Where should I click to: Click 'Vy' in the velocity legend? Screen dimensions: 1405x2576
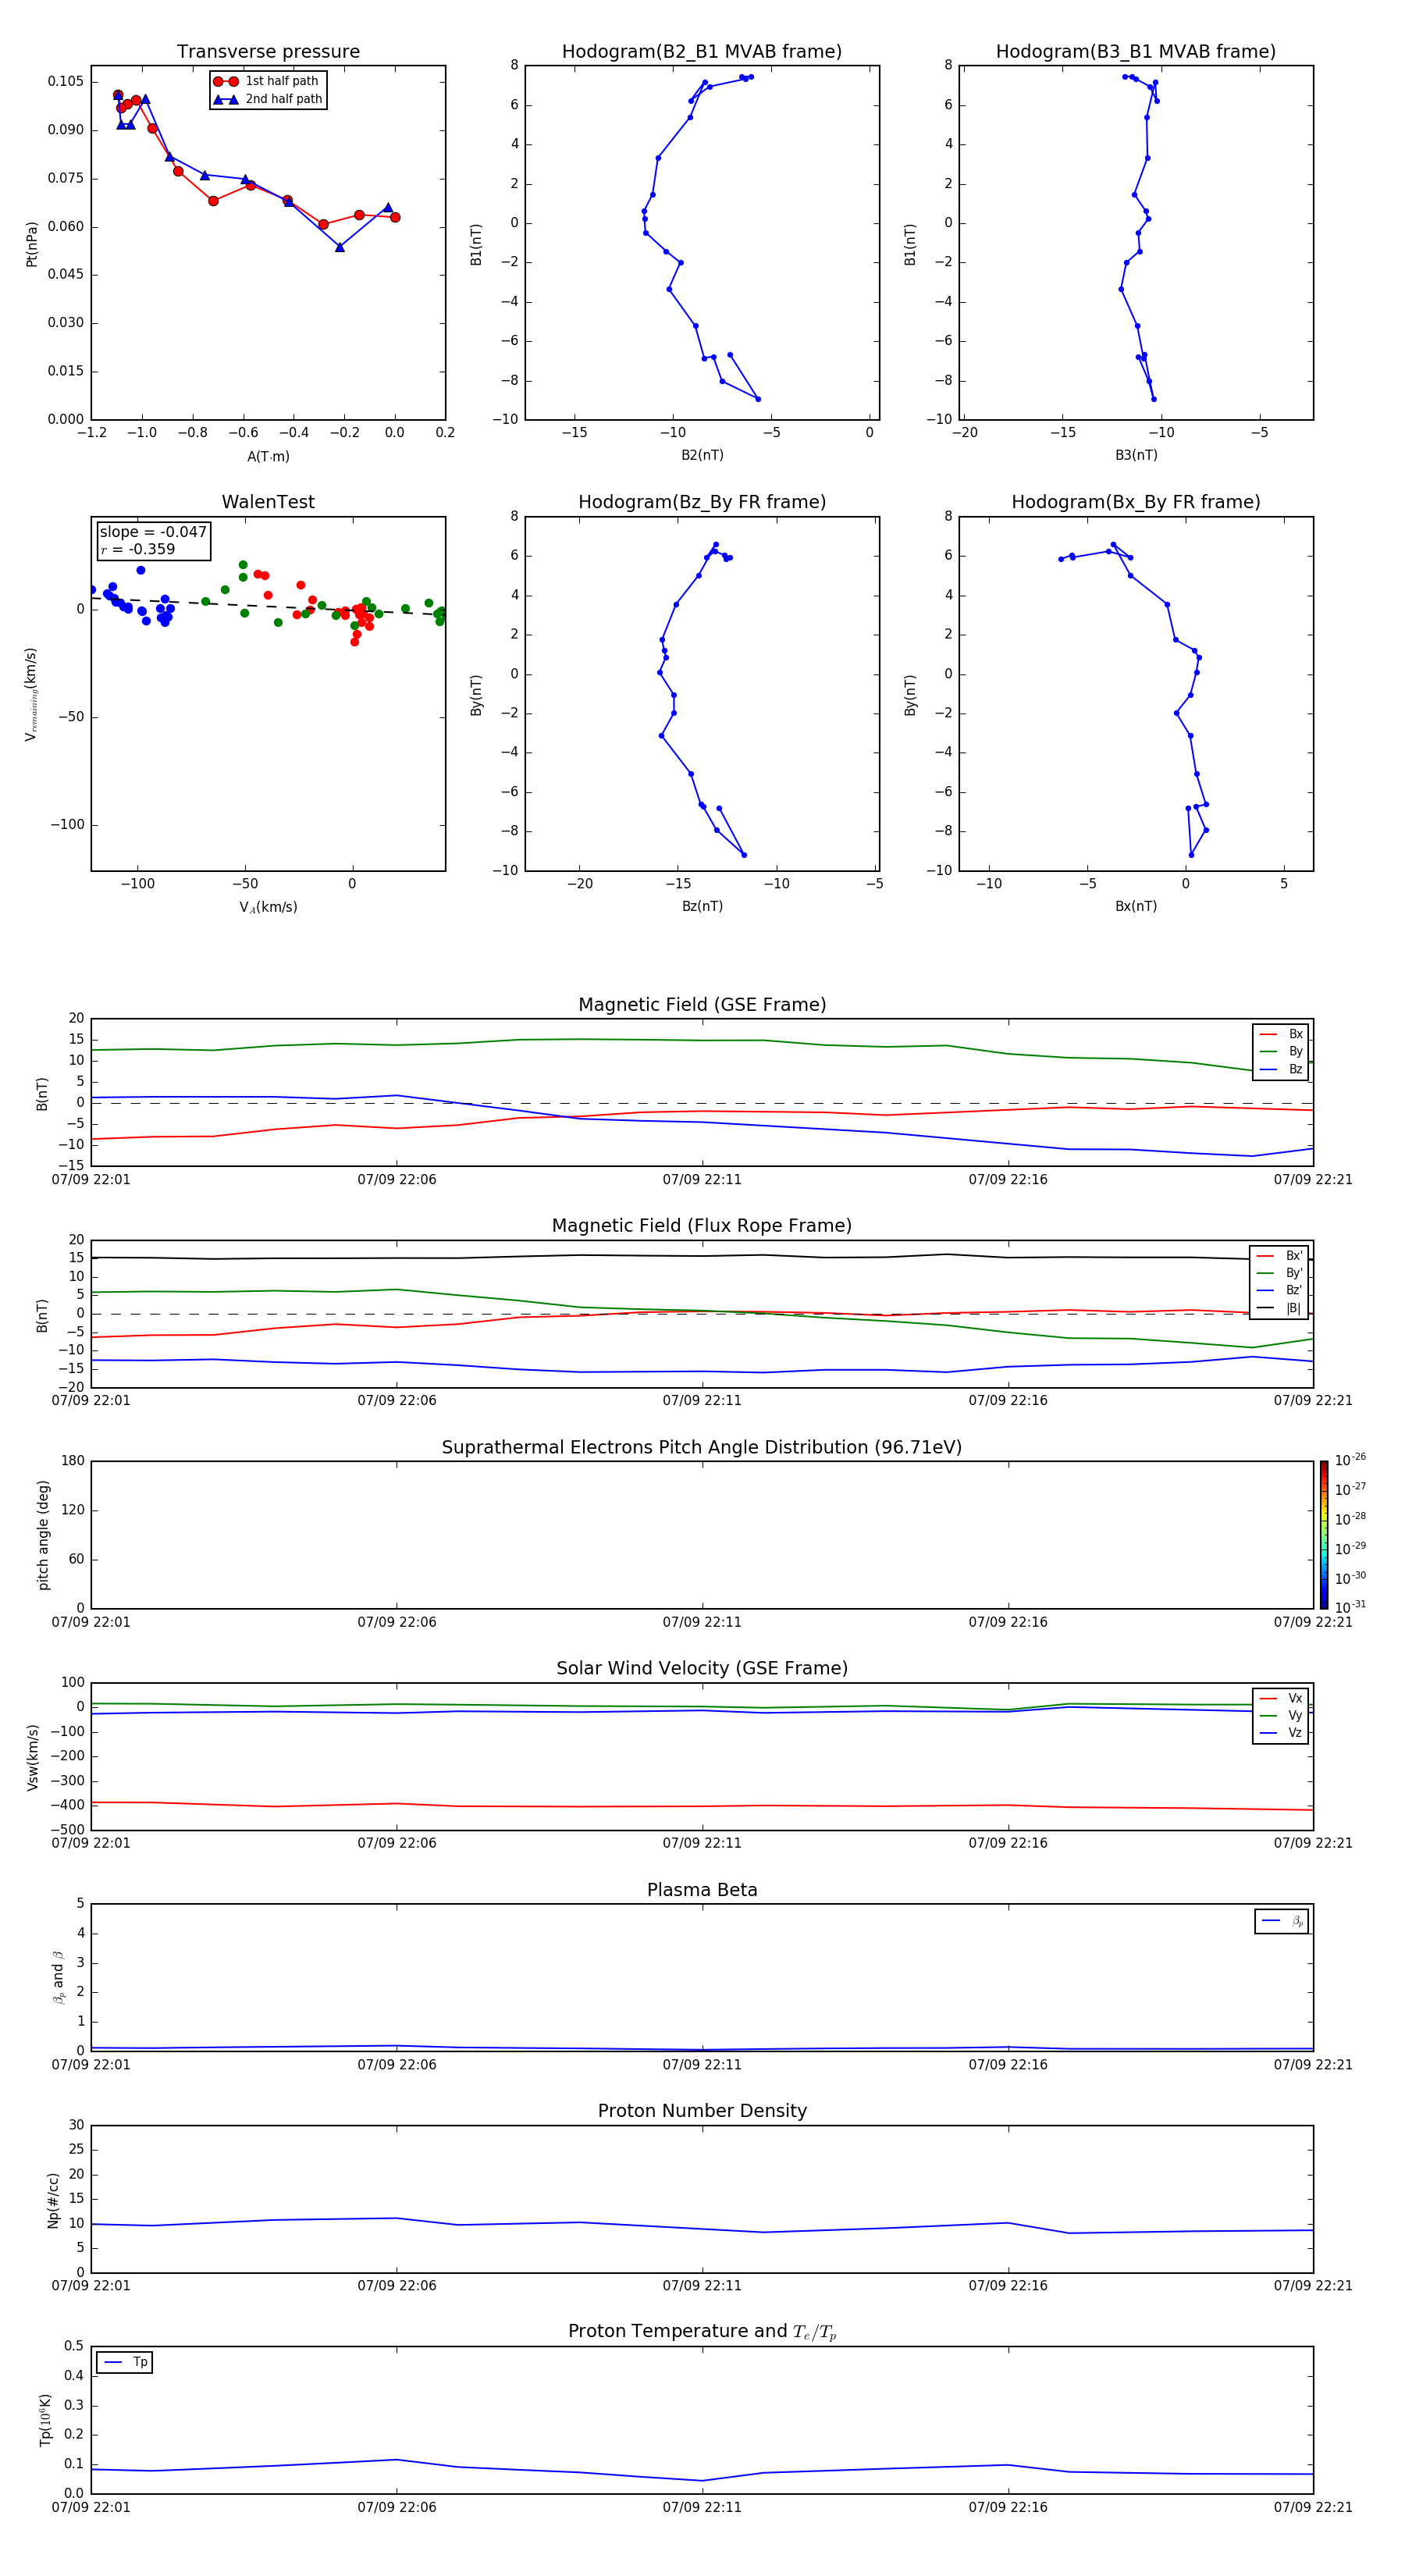click(1295, 1716)
